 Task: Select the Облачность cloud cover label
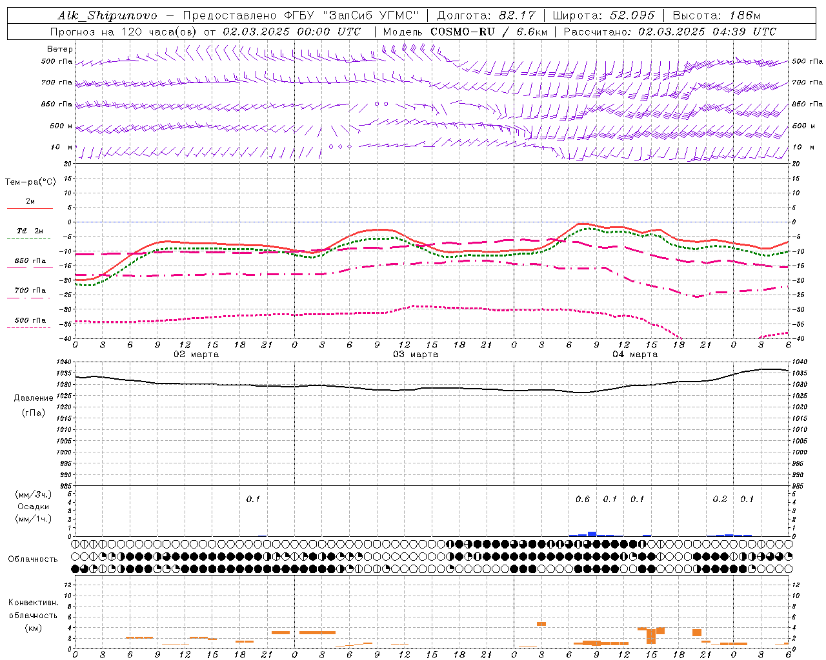(33, 559)
